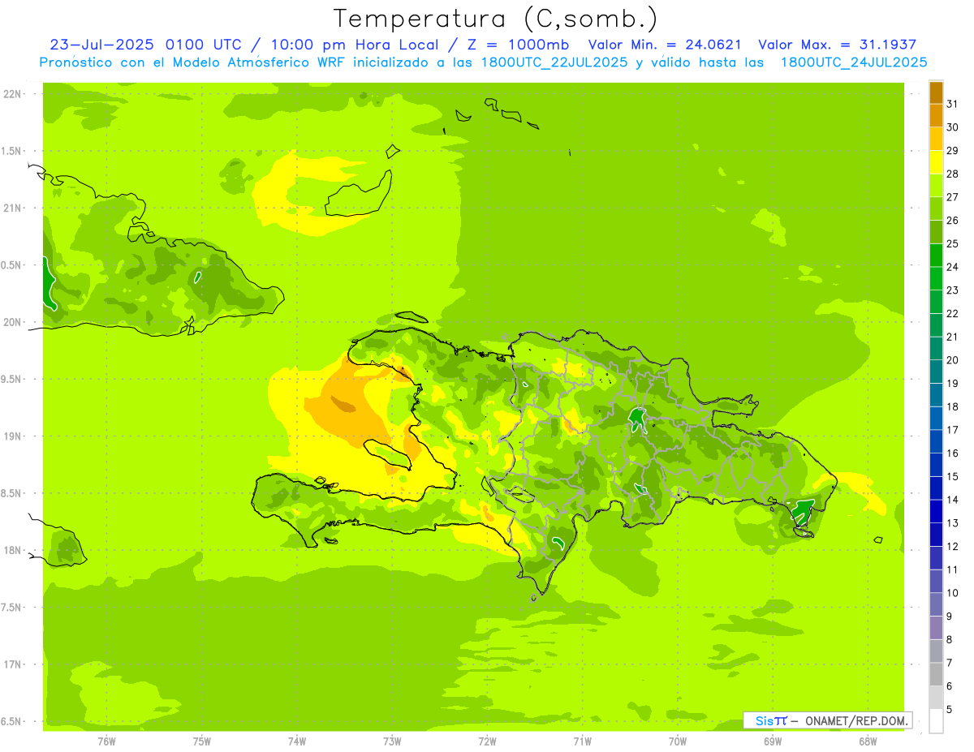Click the '19' colorbar label
The width and height of the screenshot is (974, 752).
point(953,383)
